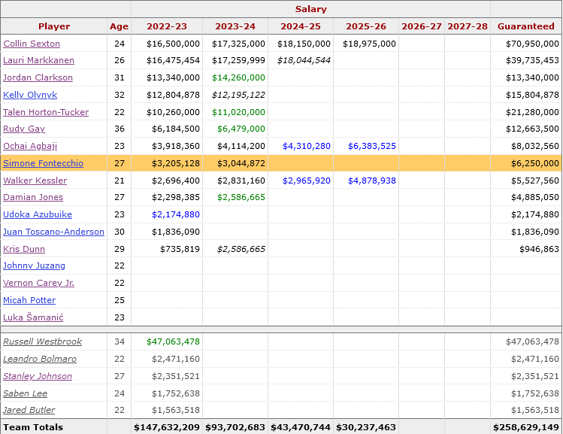Select Fontecchio's $6,250,000 guaranteed amount
563x434 pixels.
coord(535,163)
